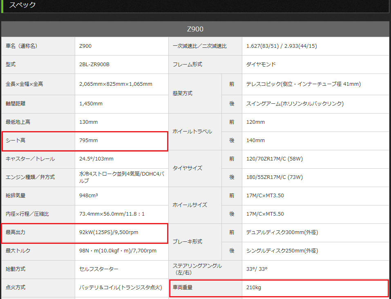The width and height of the screenshot is (391, 299).
Task: Select the front suspension value テレスコピック(倒立・インナーチューブ径 41mm)
Action: click(x=304, y=84)
